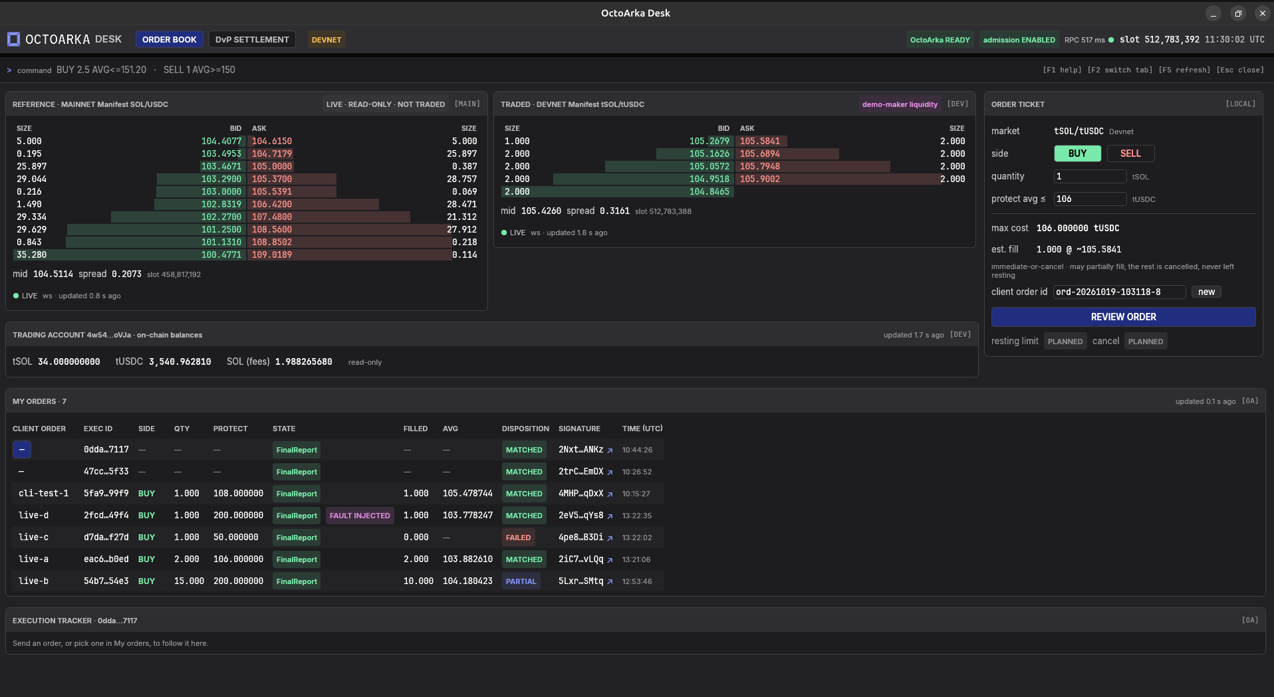Click devnet ask price 105.5841
The height and width of the screenshot is (697, 1274).
tap(759, 142)
